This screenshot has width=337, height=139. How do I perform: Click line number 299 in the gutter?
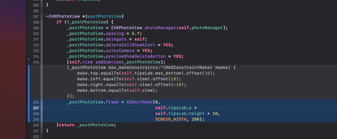[36, 119]
